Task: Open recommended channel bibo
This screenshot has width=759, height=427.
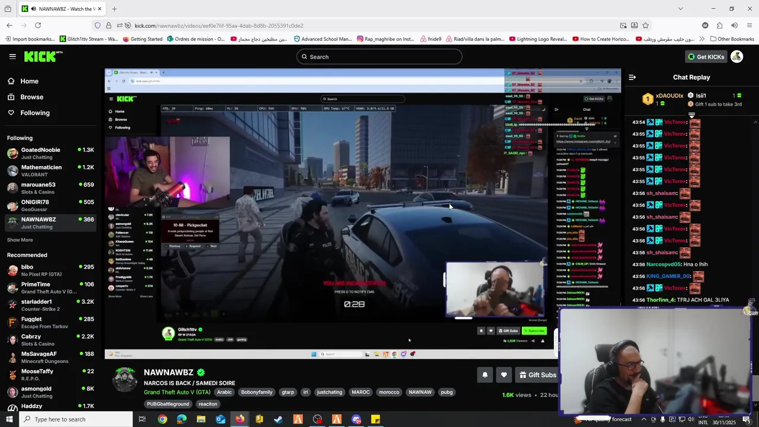Action: pyautogui.click(x=50, y=270)
